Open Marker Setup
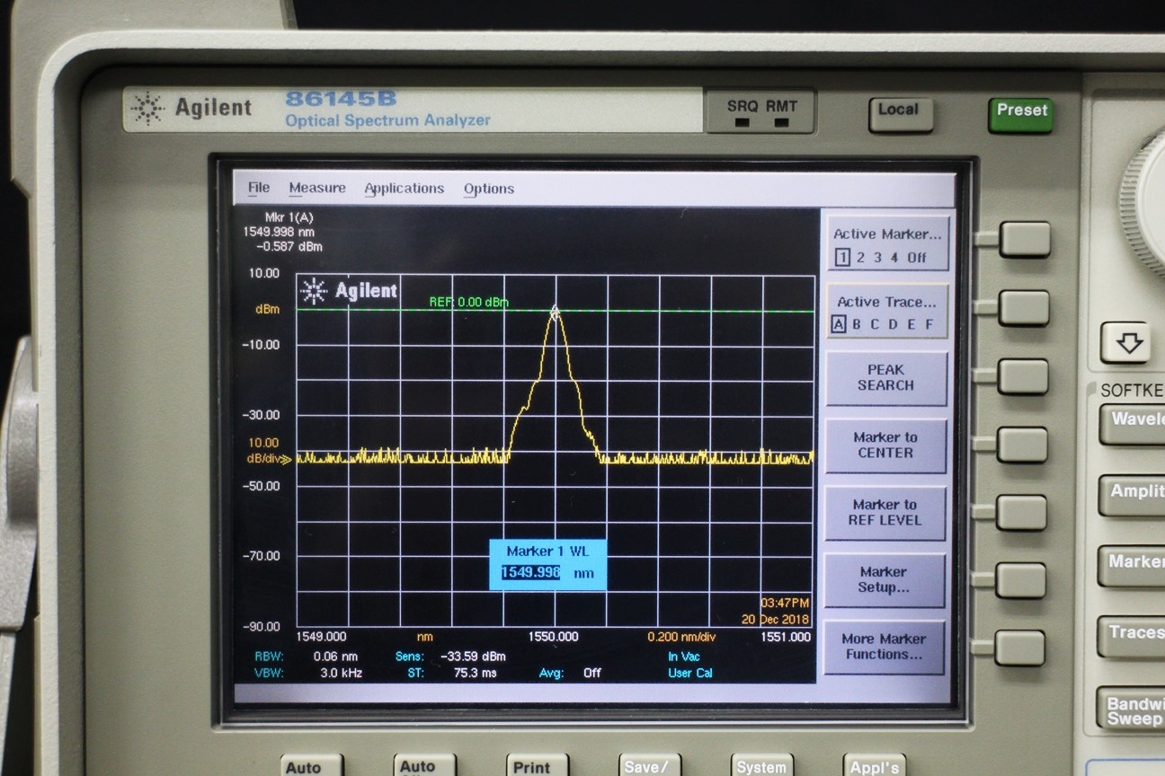This screenshot has width=1165, height=776. [x=885, y=580]
